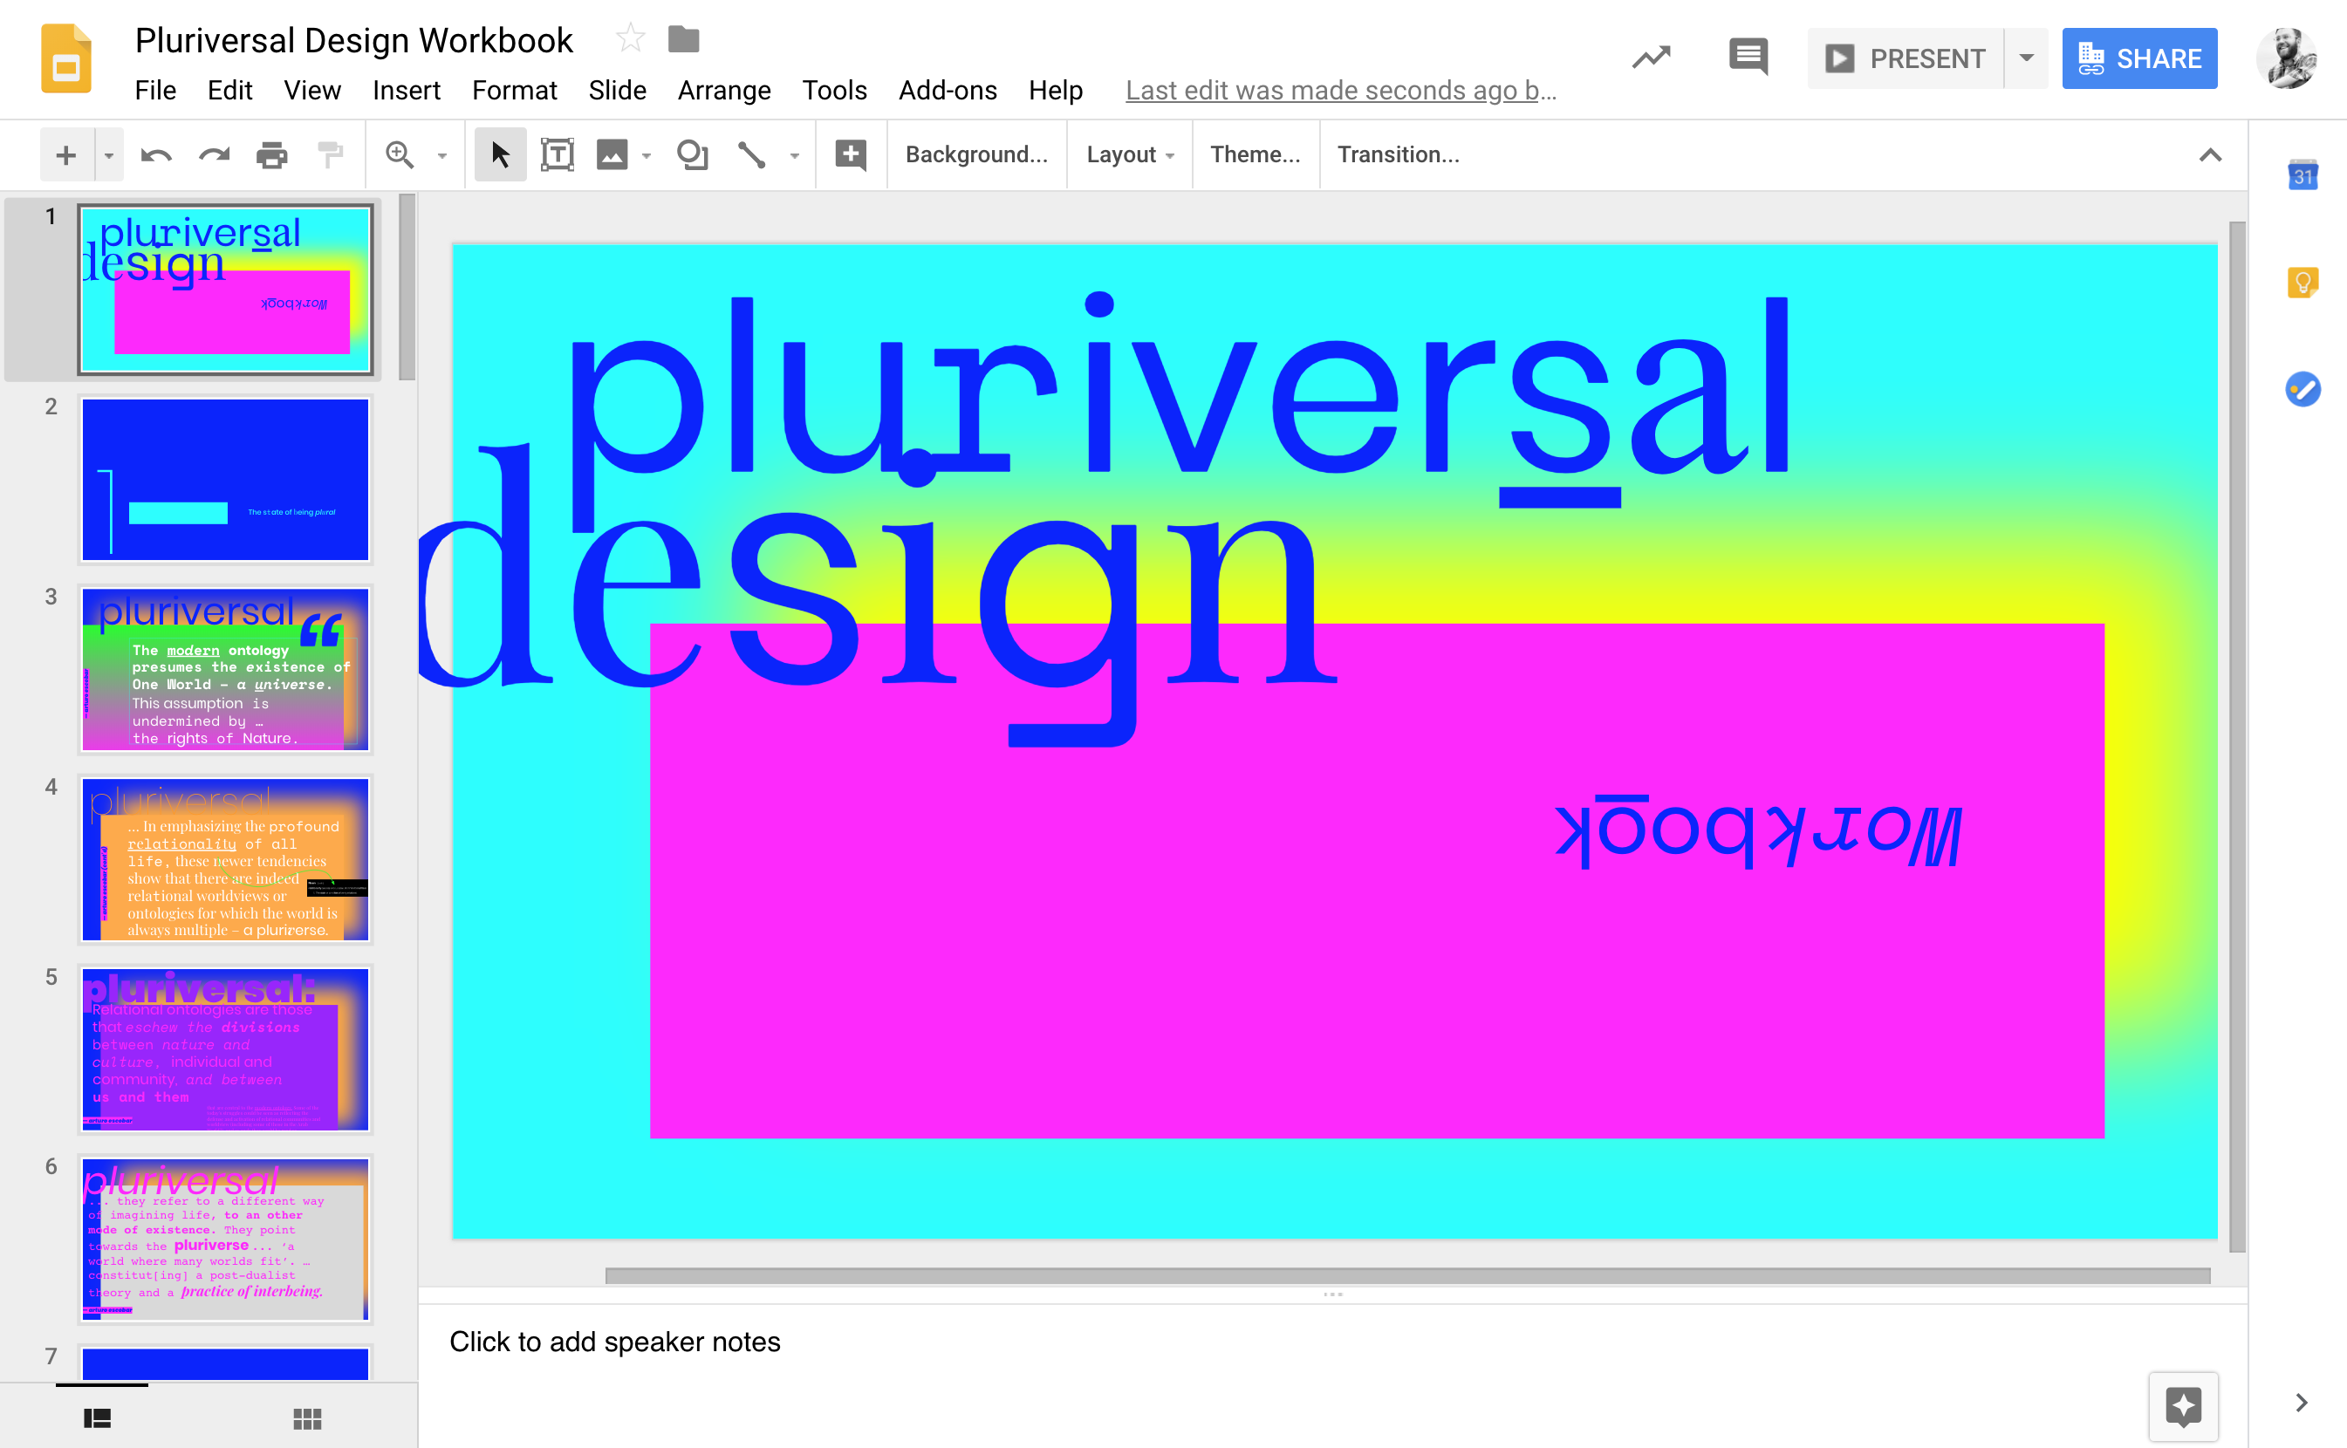
Task: Click the blue SHARE button
Action: [2139, 58]
